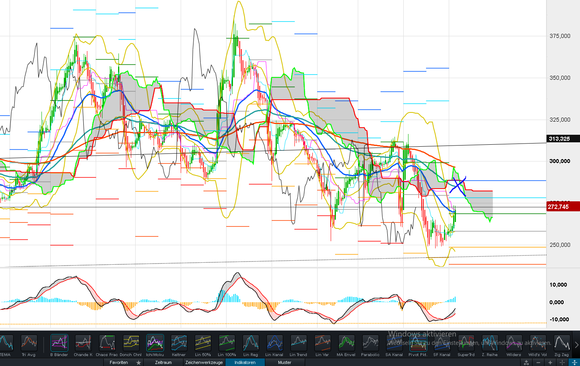Click the chart scaling icon left of minus
The width and height of the screenshot is (580, 366).
click(x=527, y=362)
